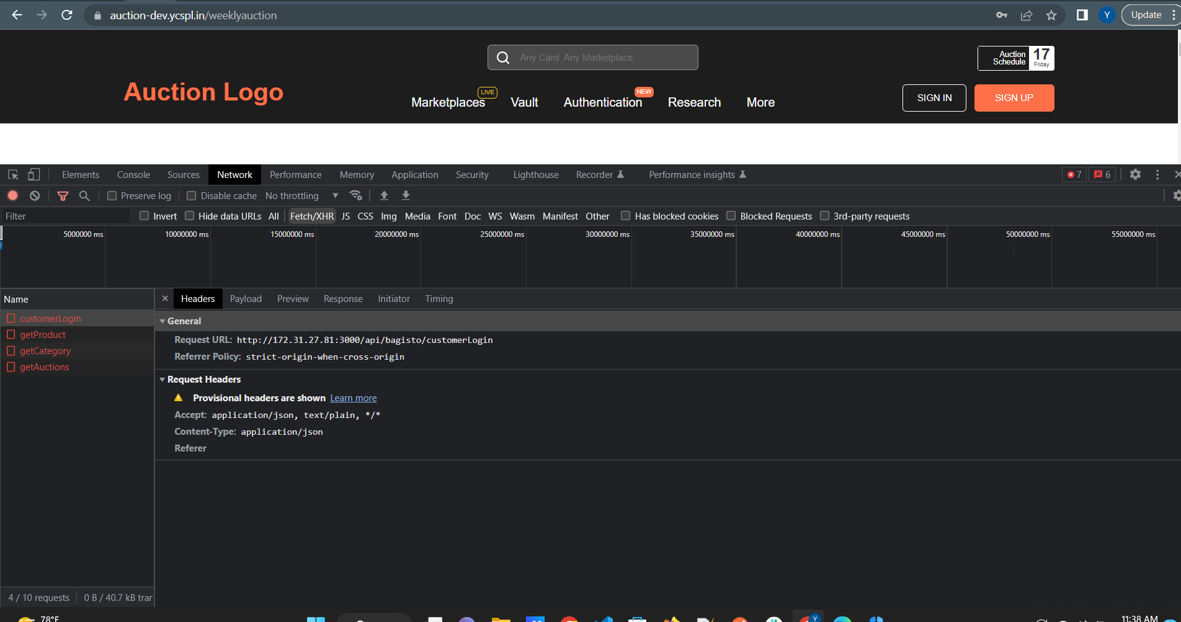
Task: Filter requests by Fetch/XHR type
Action: click(312, 216)
